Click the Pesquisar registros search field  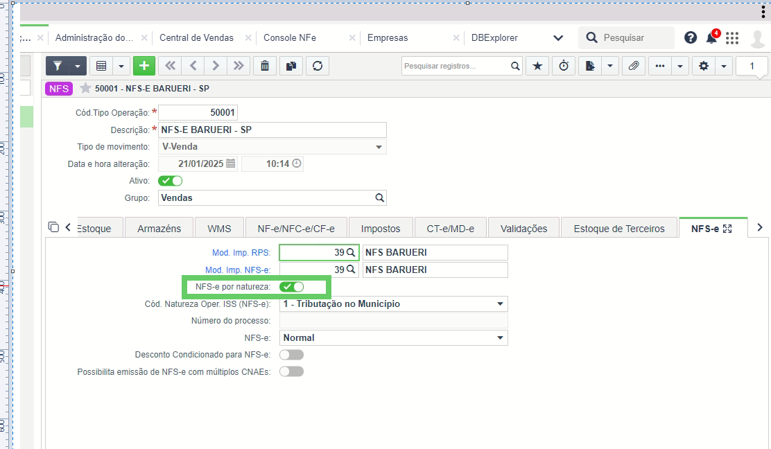pos(455,66)
